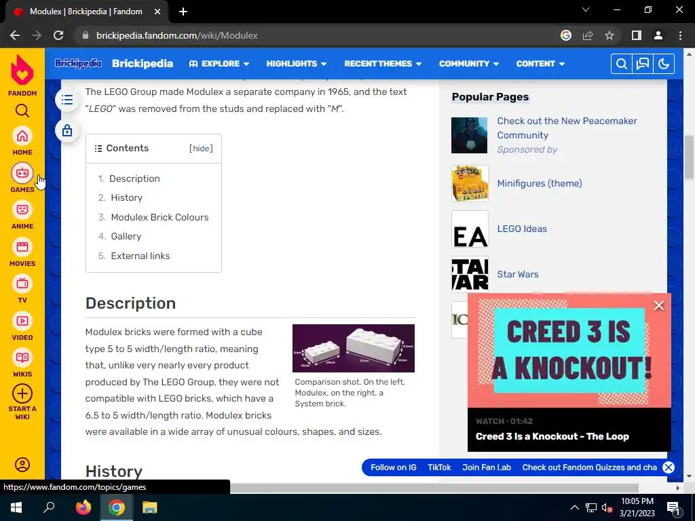Viewport: 695px width, 521px height.
Task: Open the Anime topic icon
Action: (x=22, y=210)
